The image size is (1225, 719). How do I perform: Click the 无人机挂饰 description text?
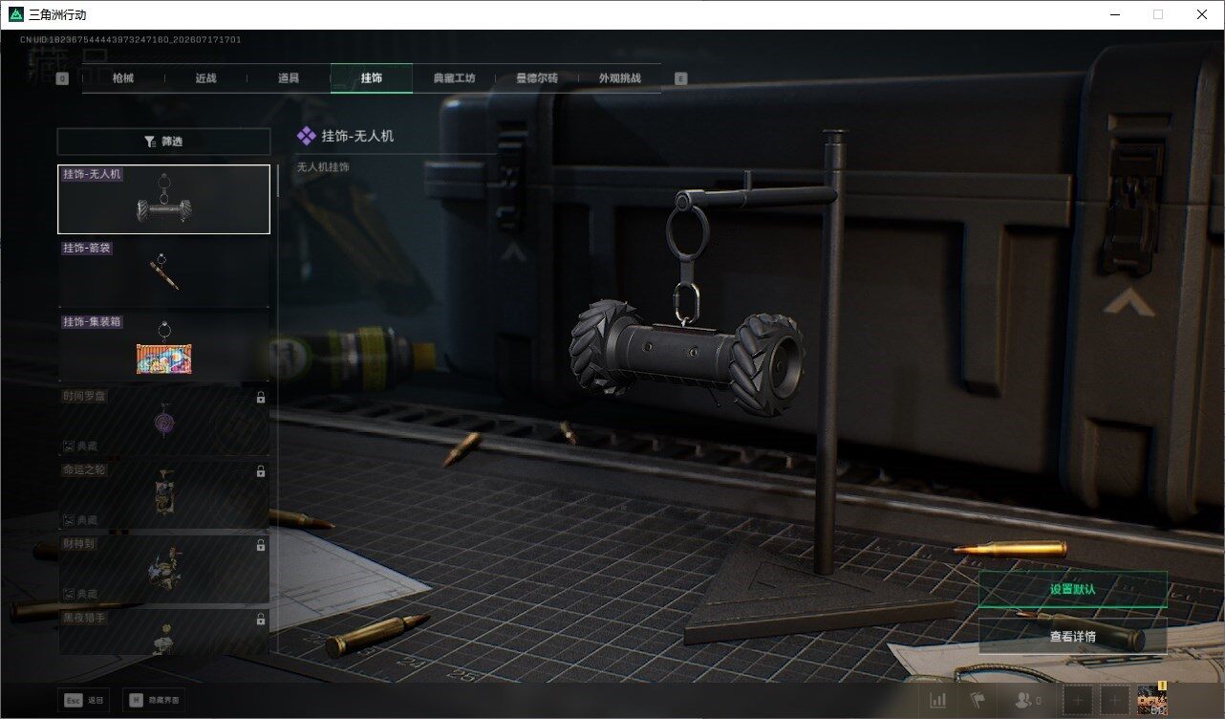pos(323,167)
